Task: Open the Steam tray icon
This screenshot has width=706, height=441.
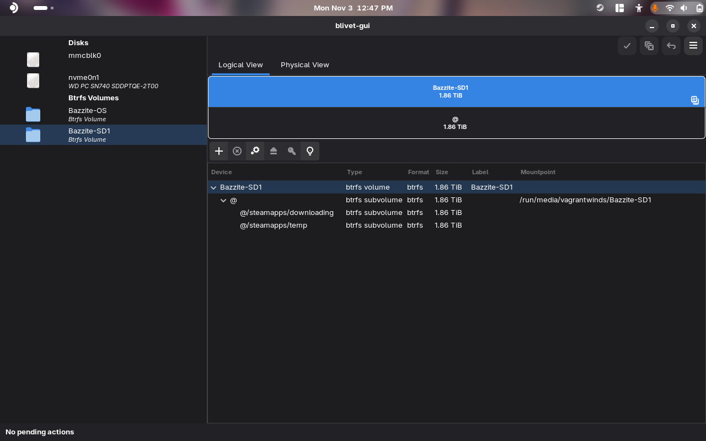Action: click(600, 8)
